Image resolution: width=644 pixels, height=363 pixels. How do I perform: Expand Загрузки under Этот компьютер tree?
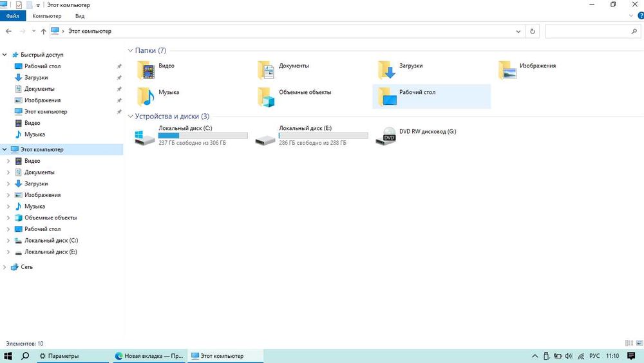pyautogui.click(x=8, y=183)
